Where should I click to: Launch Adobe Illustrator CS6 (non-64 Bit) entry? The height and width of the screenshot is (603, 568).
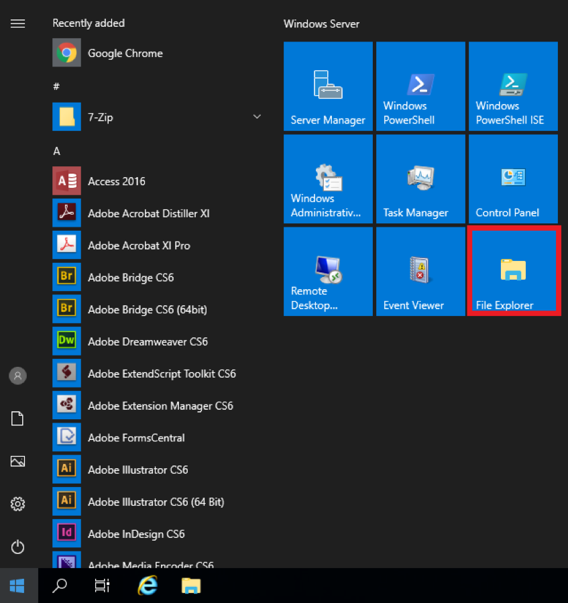click(158, 470)
